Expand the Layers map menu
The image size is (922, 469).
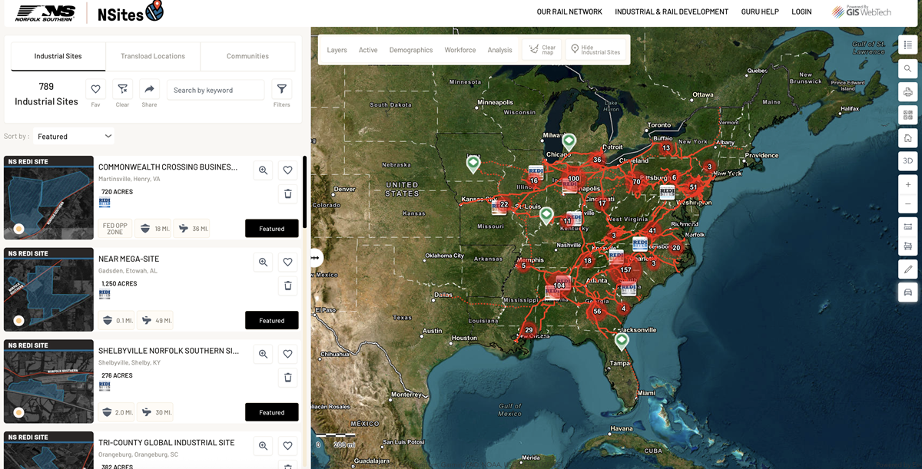coord(337,50)
